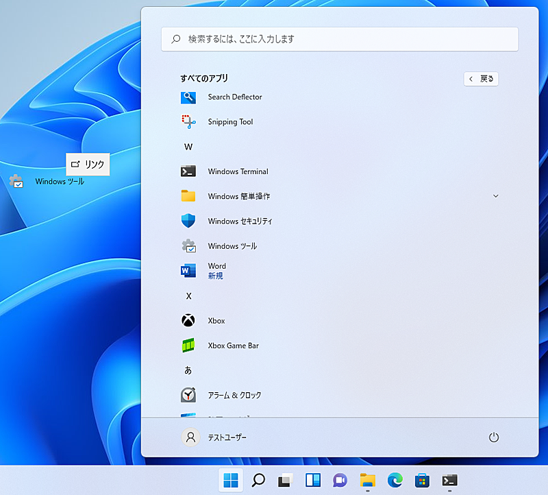This screenshot has height=495, width=548.
Task: Click the テストユーザー account avatar
Action: coord(190,437)
